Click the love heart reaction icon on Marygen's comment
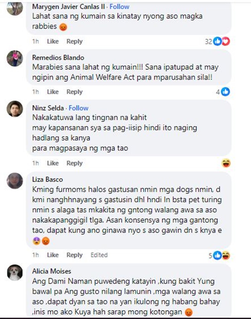The width and height of the screenshot is (251, 319). (226, 41)
